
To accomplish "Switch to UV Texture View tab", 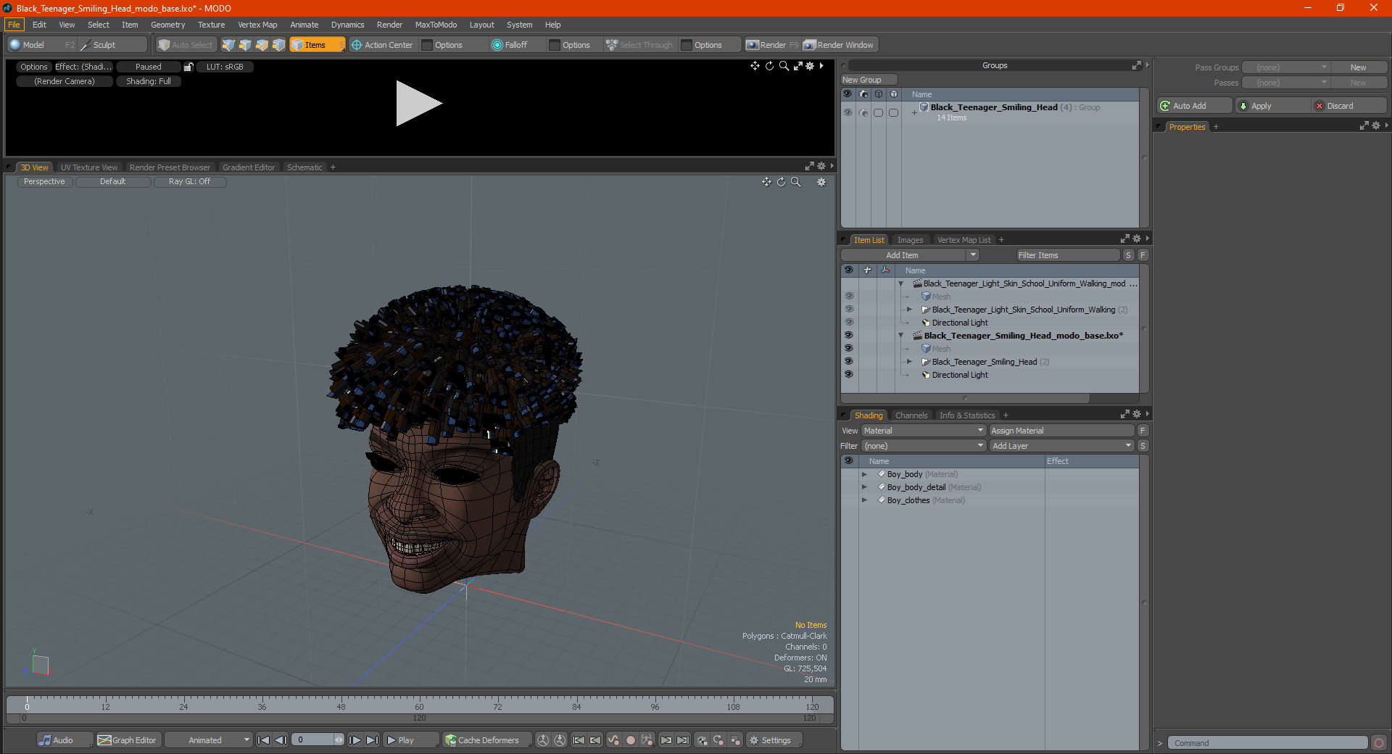I will pyautogui.click(x=89, y=167).
